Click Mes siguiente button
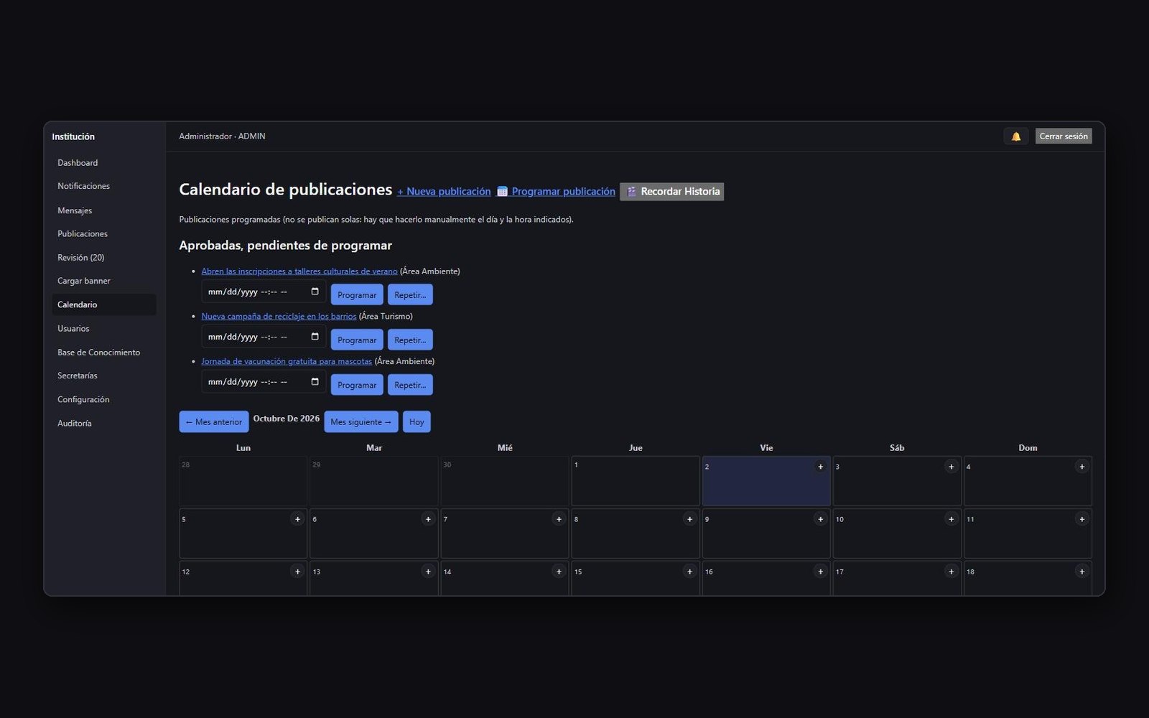 (x=361, y=421)
